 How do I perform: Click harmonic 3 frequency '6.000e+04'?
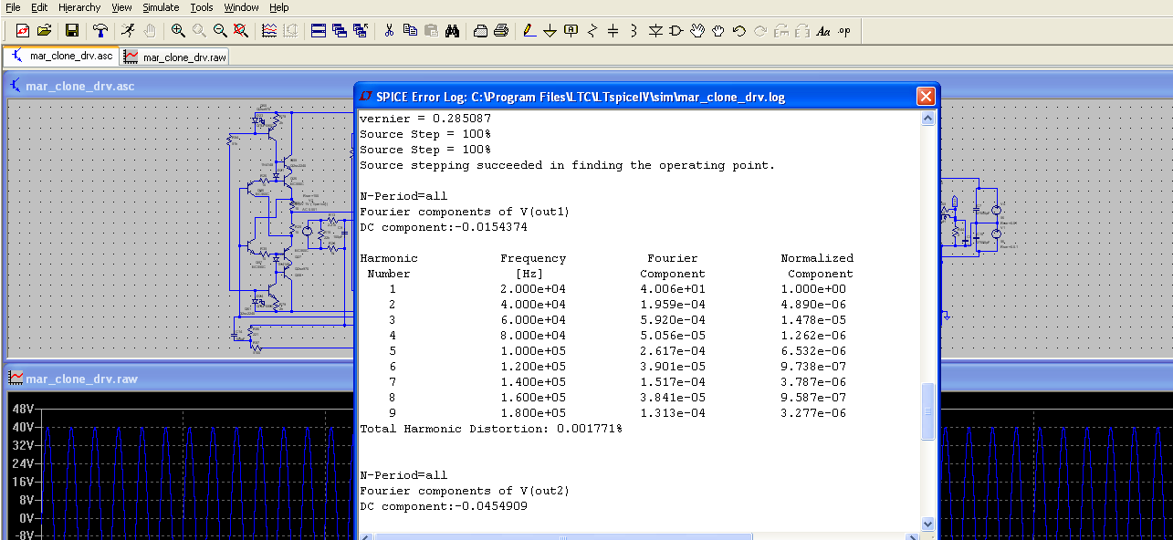533,320
